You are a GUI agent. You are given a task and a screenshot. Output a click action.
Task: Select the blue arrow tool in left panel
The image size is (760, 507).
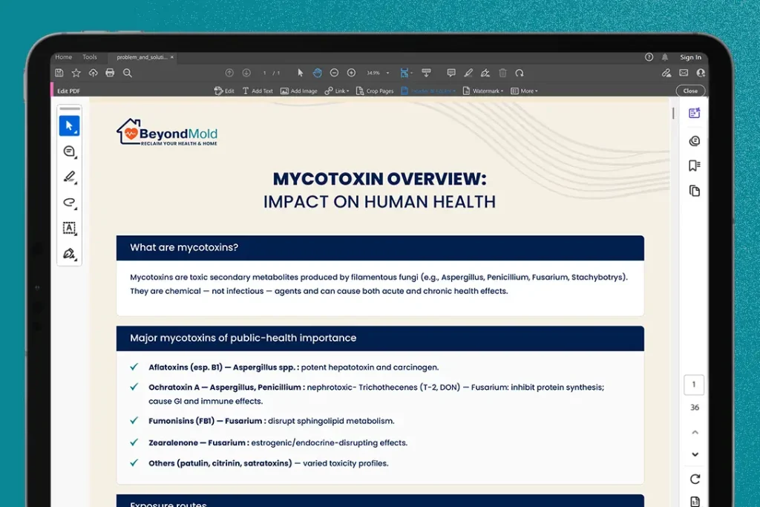point(69,125)
